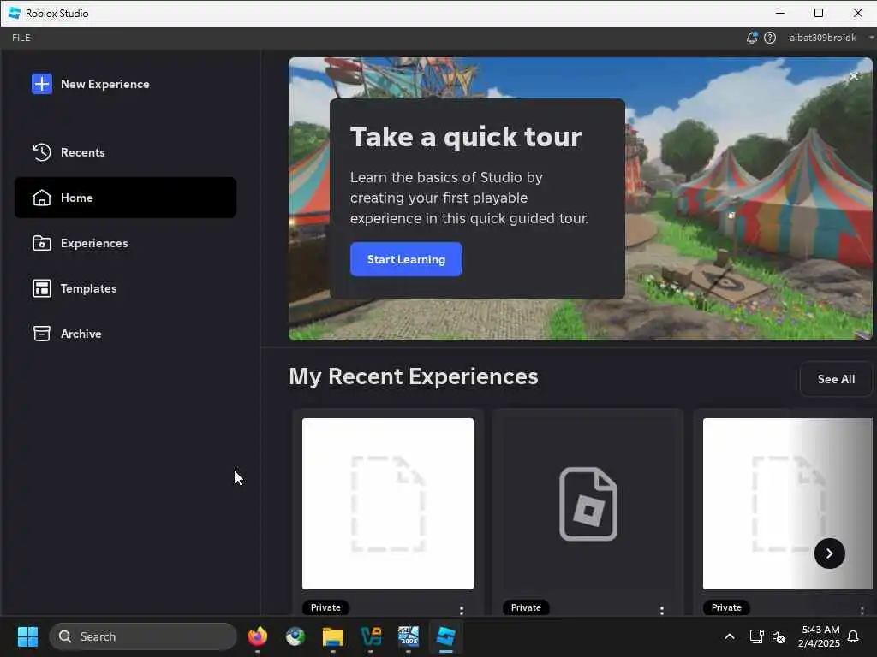Click the Recents clock icon
The width and height of the screenshot is (877, 657).
coord(42,152)
